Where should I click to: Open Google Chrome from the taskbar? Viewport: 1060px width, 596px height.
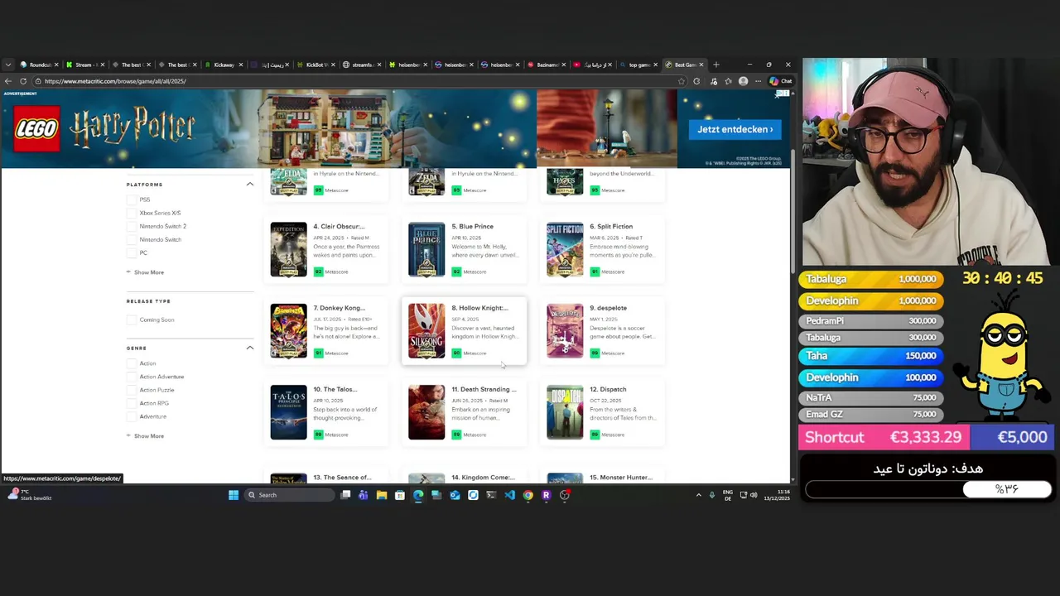528,495
